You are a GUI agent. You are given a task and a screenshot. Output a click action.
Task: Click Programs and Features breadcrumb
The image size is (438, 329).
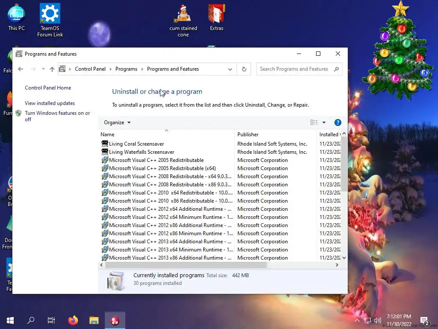pyautogui.click(x=173, y=69)
